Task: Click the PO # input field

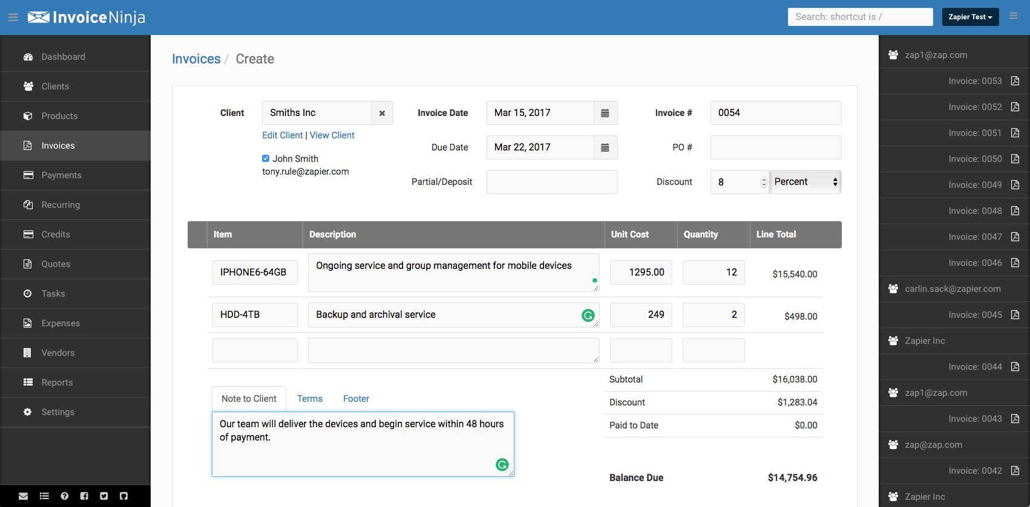Action: click(775, 147)
